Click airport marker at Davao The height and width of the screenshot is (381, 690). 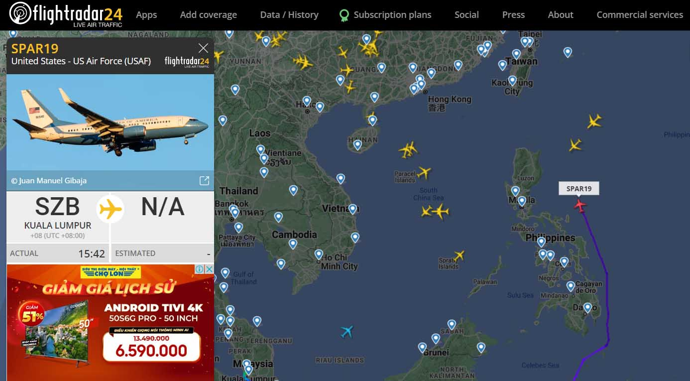587,308
